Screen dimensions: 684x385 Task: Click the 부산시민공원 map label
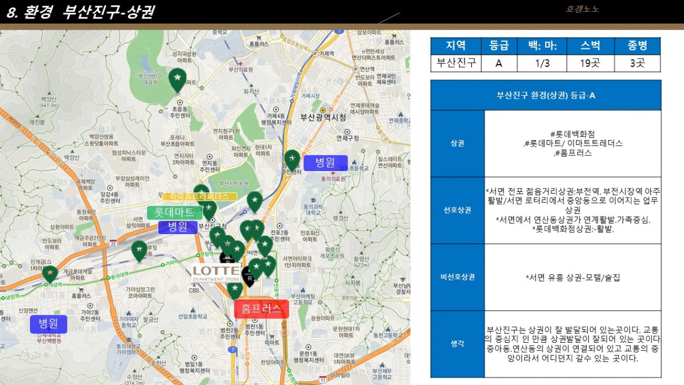click(233, 183)
